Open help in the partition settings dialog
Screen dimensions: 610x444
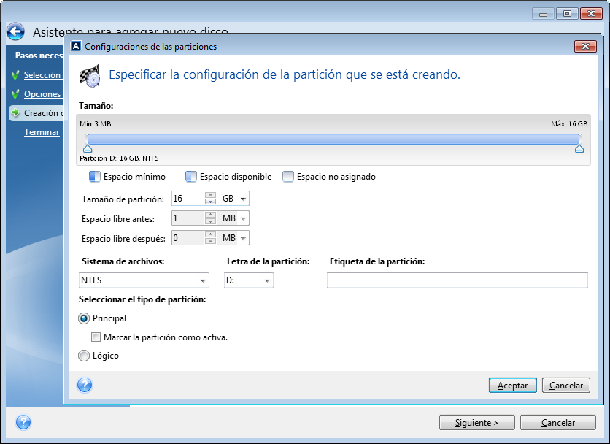click(x=85, y=385)
